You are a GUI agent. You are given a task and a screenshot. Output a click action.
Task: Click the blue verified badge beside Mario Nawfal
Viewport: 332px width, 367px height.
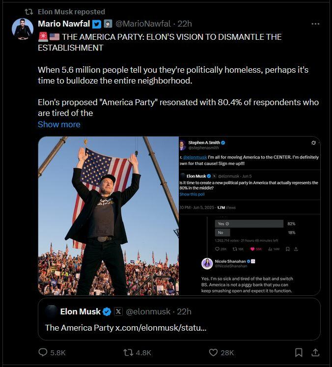pyautogui.click(x=97, y=24)
